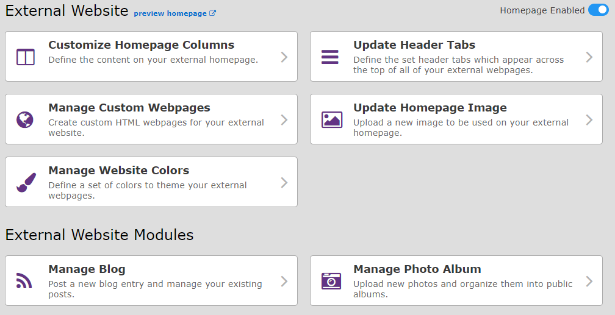Click the chevron arrow on Manage Custom Webpages
Viewport: 615px width, 315px height.
coord(284,120)
